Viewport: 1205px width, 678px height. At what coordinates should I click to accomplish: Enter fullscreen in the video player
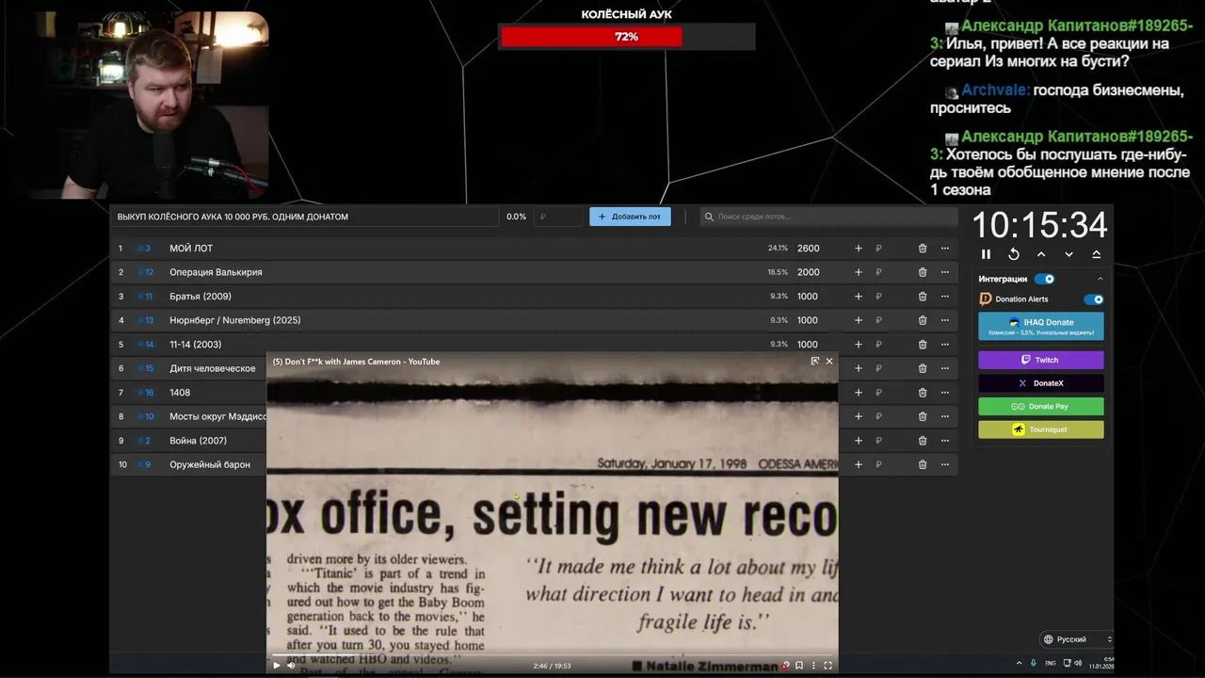point(827,665)
